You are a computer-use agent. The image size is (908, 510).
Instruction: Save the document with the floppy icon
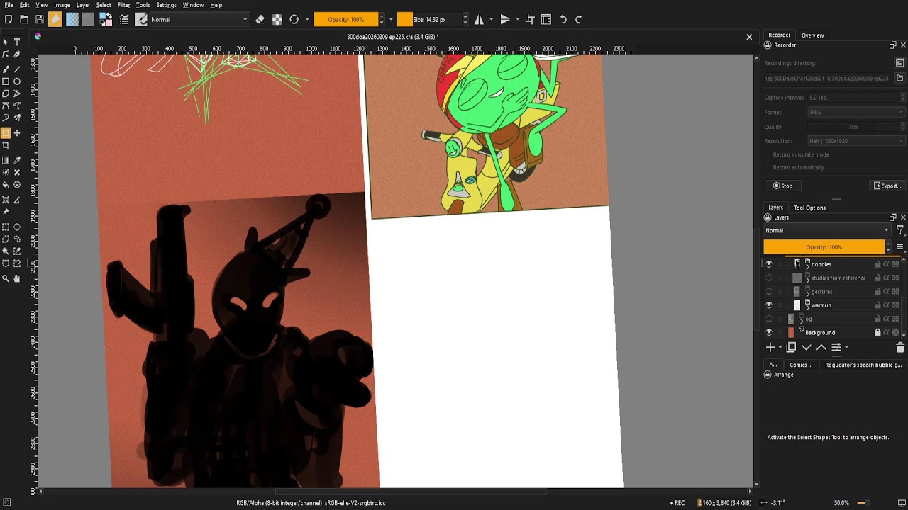(40, 20)
